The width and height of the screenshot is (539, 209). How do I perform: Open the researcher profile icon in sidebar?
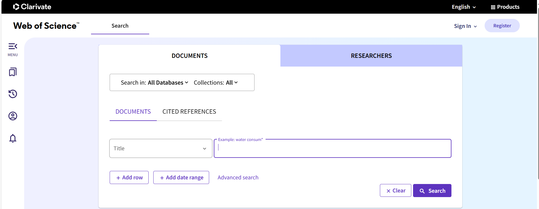[13, 116]
